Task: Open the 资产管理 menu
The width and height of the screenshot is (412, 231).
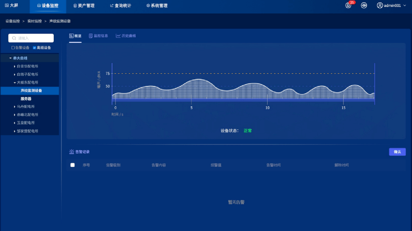Action: (84, 6)
